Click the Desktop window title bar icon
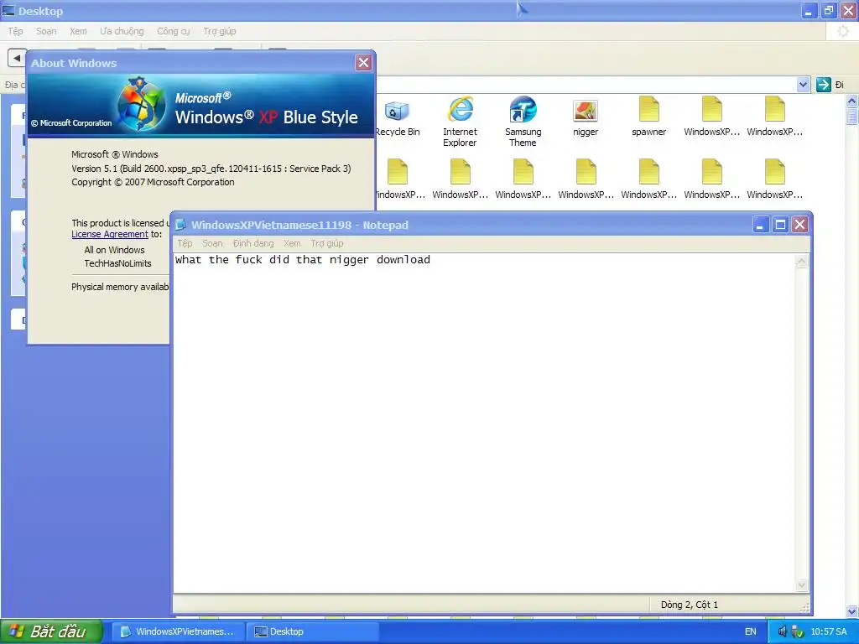The image size is (859, 644). point(8,11)
